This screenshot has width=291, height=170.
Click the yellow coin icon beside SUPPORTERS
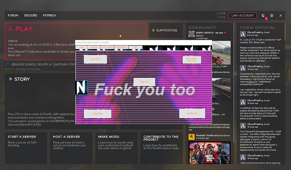[x=153, y=30]
